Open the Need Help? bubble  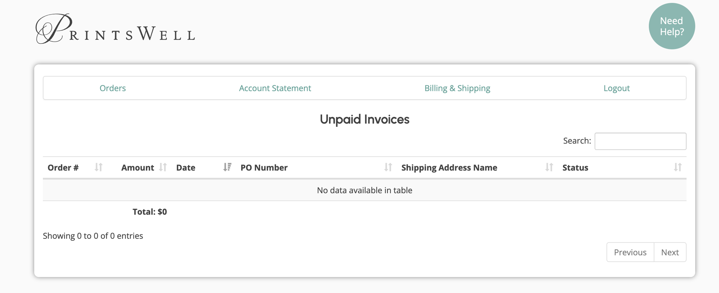click(x=672, y=26)
